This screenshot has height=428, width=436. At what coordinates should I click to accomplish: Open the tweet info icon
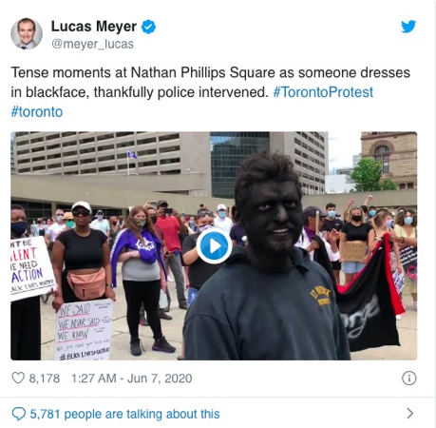point(408,379)
